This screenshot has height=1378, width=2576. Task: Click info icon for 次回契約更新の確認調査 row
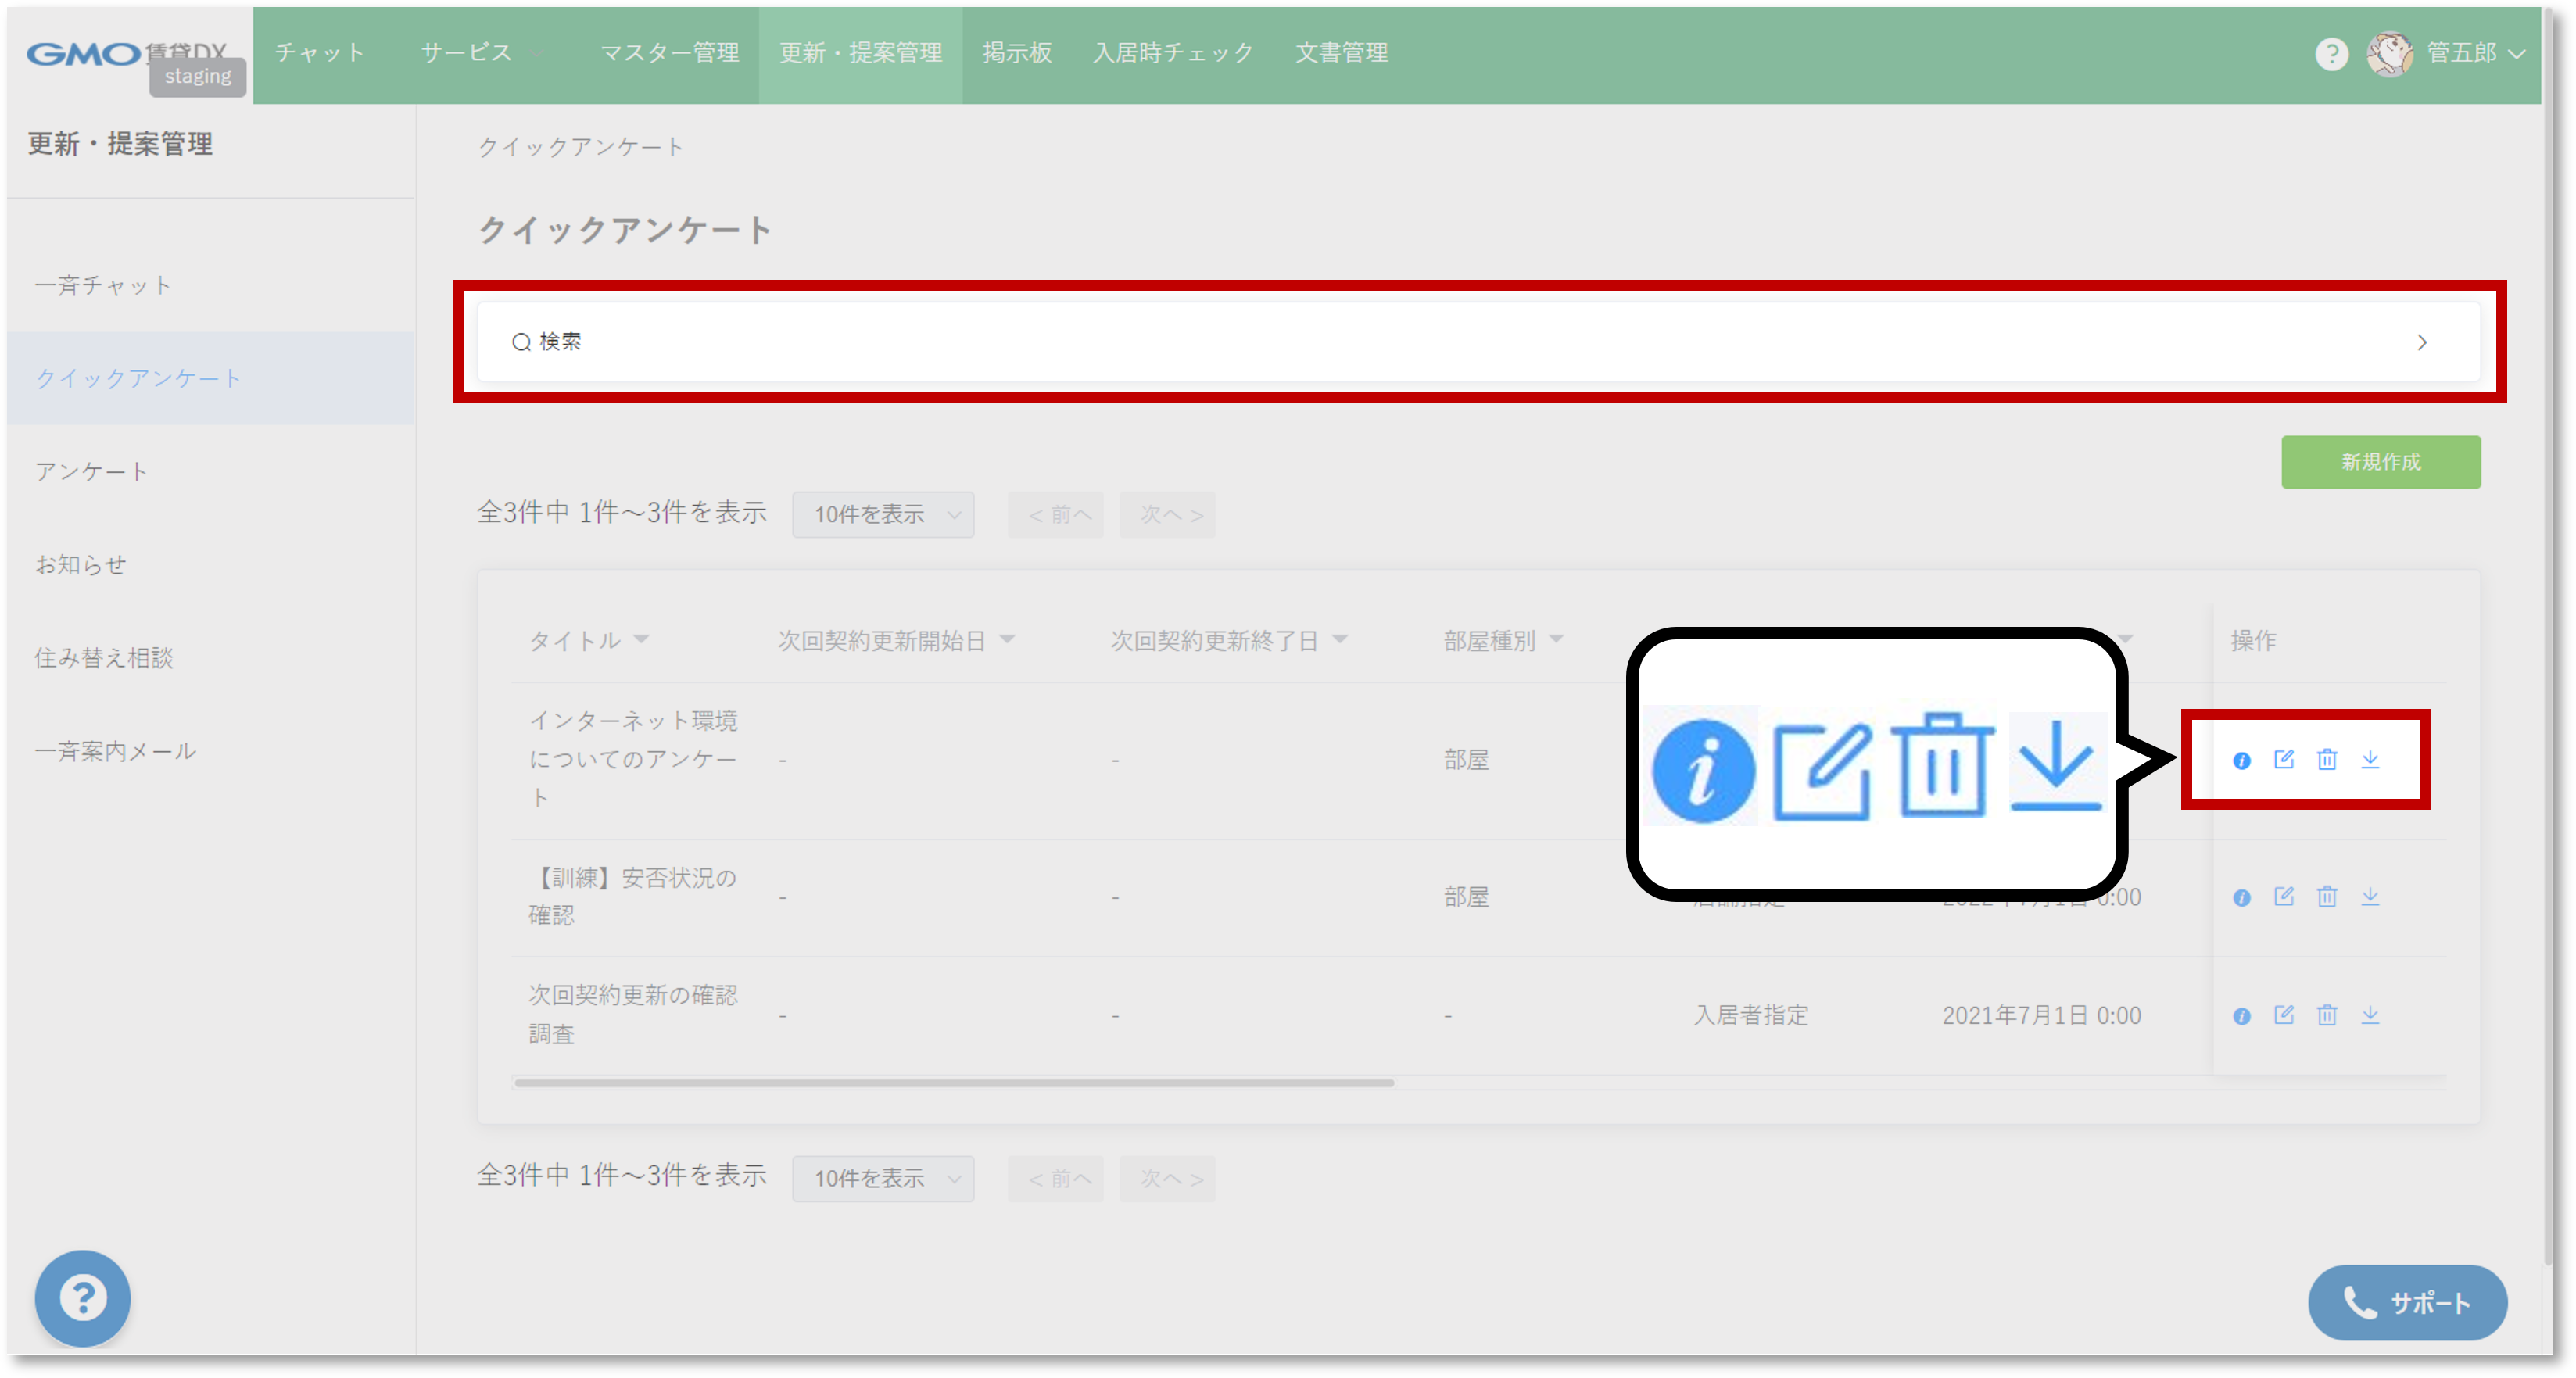2241,1016
